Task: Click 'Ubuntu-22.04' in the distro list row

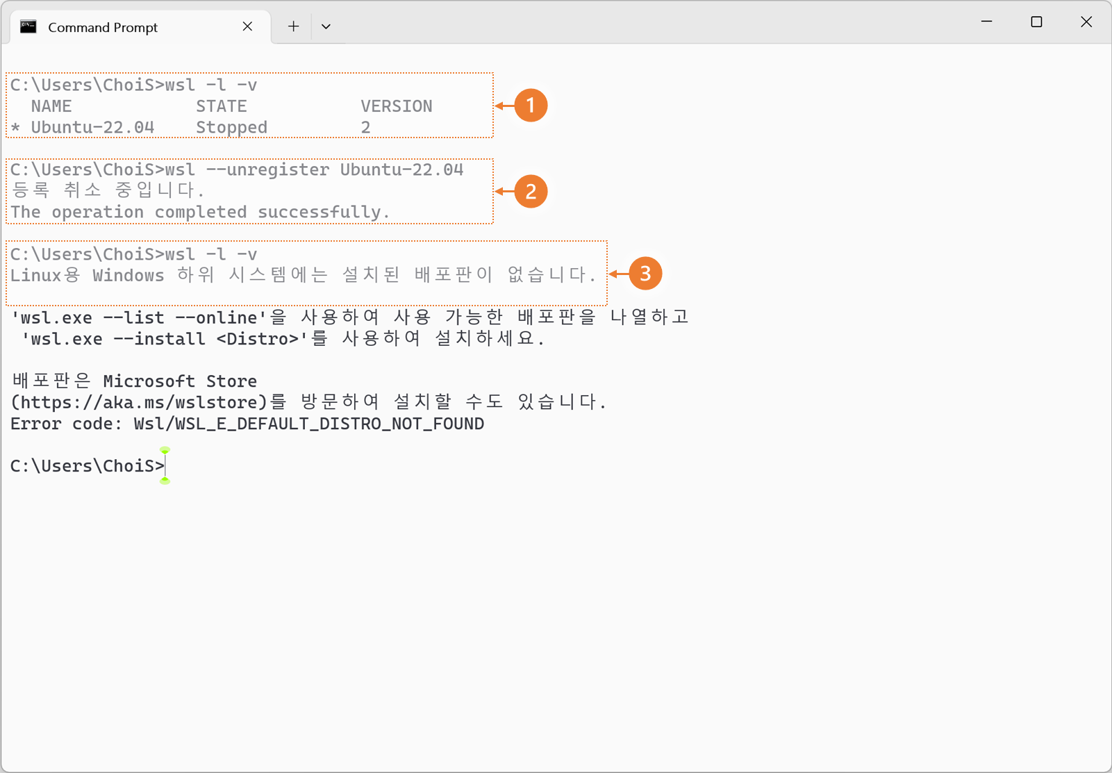Action: coord(92,128)
